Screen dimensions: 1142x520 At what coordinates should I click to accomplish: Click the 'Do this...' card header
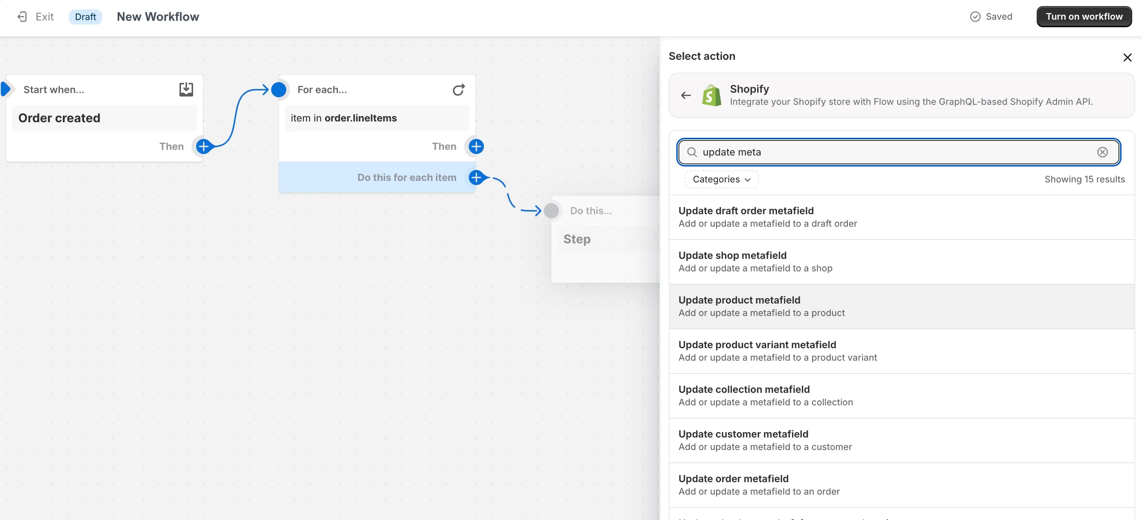pyautogui.click(x=591, y=210)
